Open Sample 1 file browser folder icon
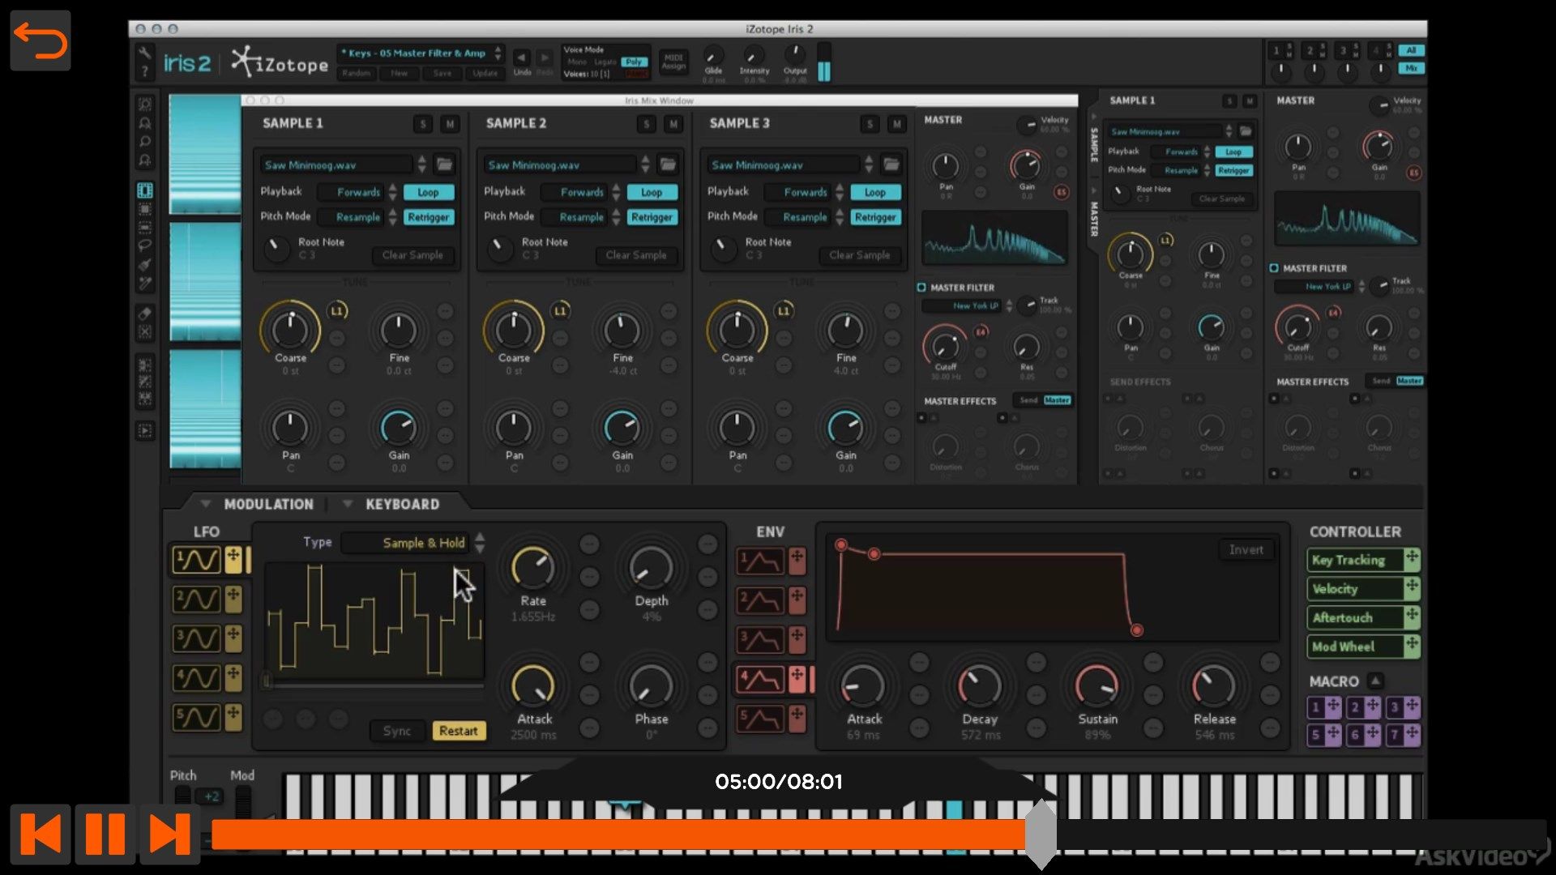This screenshot has height=875, width=1556. 444,164
